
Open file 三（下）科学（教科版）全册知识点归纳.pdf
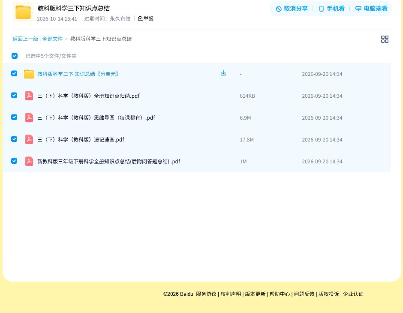[88, 96]
